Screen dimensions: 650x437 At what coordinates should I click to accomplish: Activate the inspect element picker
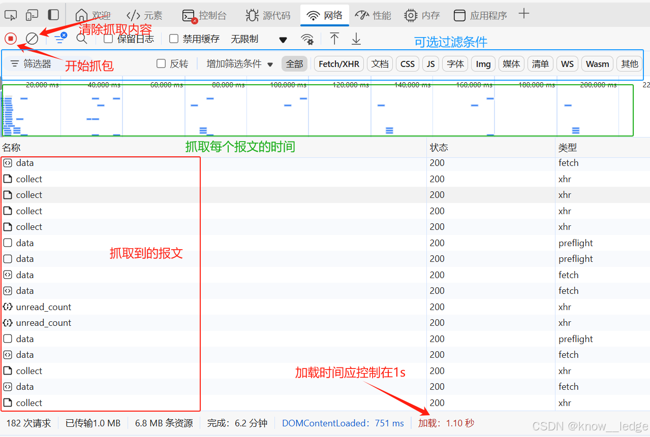(11, 15)
